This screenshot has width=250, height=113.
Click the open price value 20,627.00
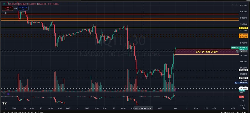click(x=13, y=4)
